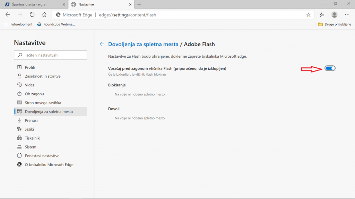This screenshot has height=199, width=355.
Task: Select Dovoljenja za spletna mesta
Action: click(x=50, y=112)
